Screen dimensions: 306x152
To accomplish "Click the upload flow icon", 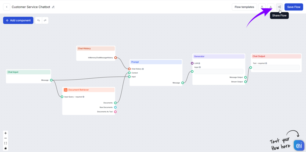I will click(x=262, y=7).
